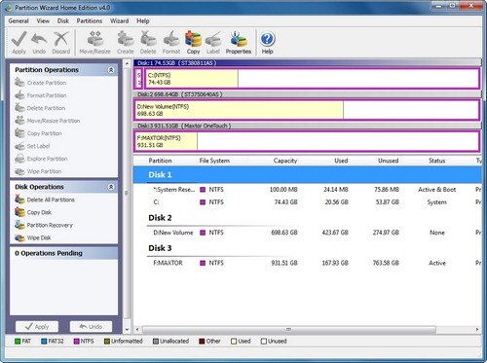Select the C: (NTFS) partition block in disk map
Image resolution: width=487 pixels, height=363 pixels.
pos(312,79)
